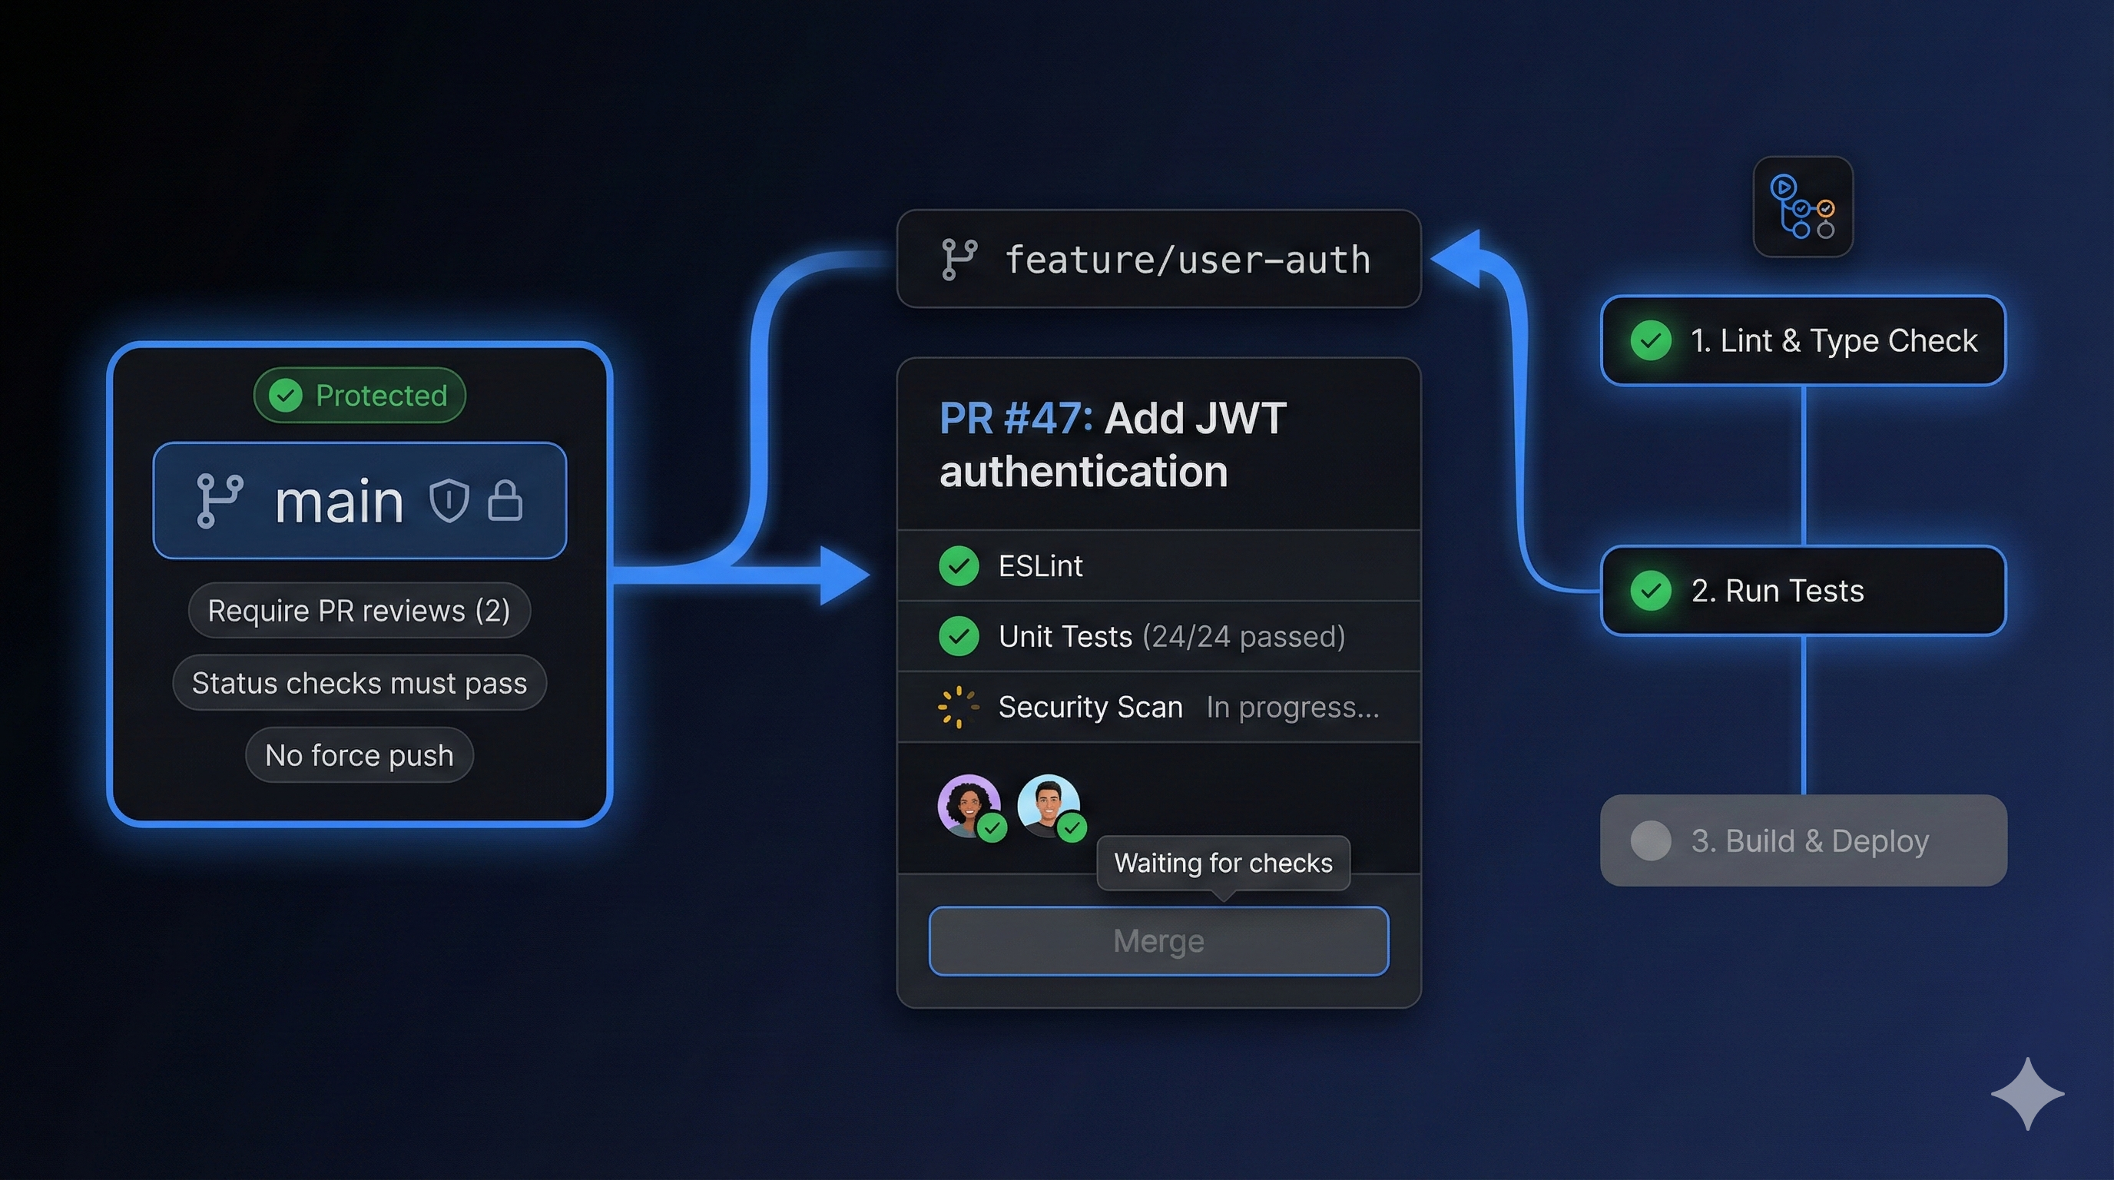Viewport: 2114px width, 1180px height.
Task: Click the 'Waiting for checks' tooltip
Action: (1222, 863)
